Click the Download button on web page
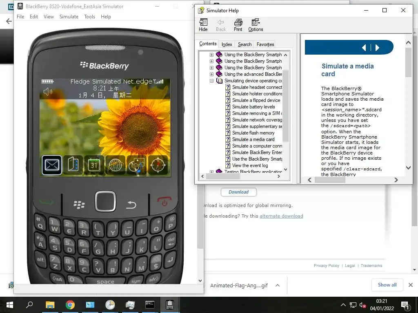This screenshot has height=313, width=418. point(238,192)
